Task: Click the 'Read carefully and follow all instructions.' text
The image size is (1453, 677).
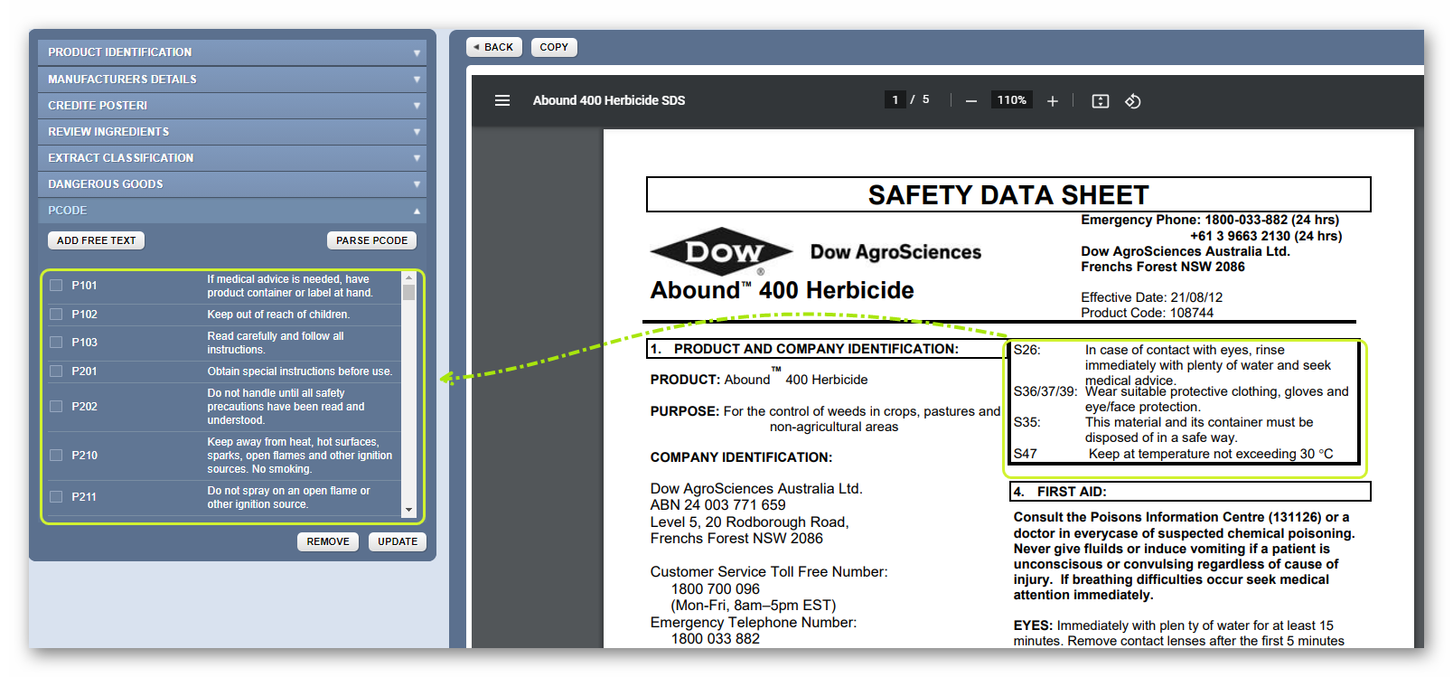Action: 276,343
